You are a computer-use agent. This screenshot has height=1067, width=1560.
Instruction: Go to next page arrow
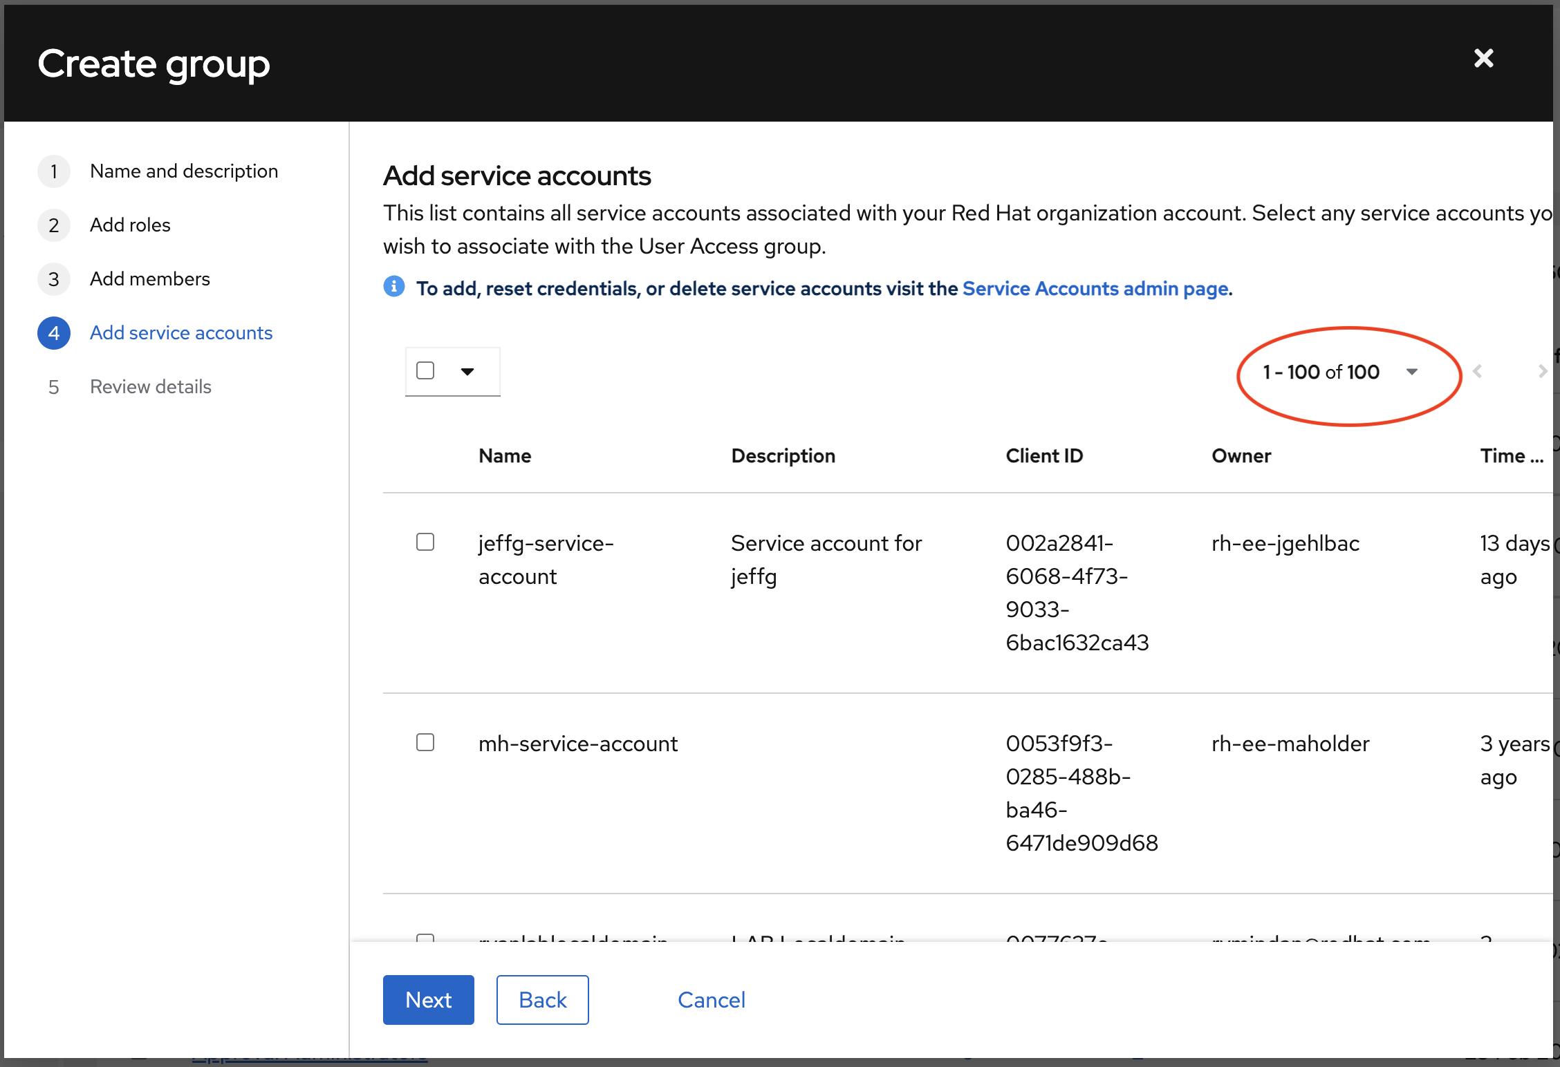click(1541, 372)
